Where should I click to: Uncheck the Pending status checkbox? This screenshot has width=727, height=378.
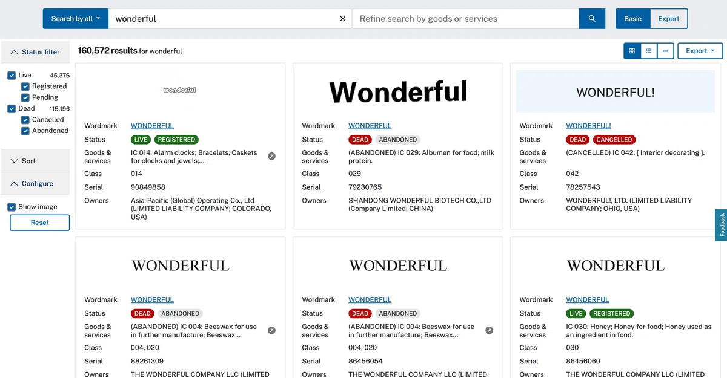[x=25, y=97]
